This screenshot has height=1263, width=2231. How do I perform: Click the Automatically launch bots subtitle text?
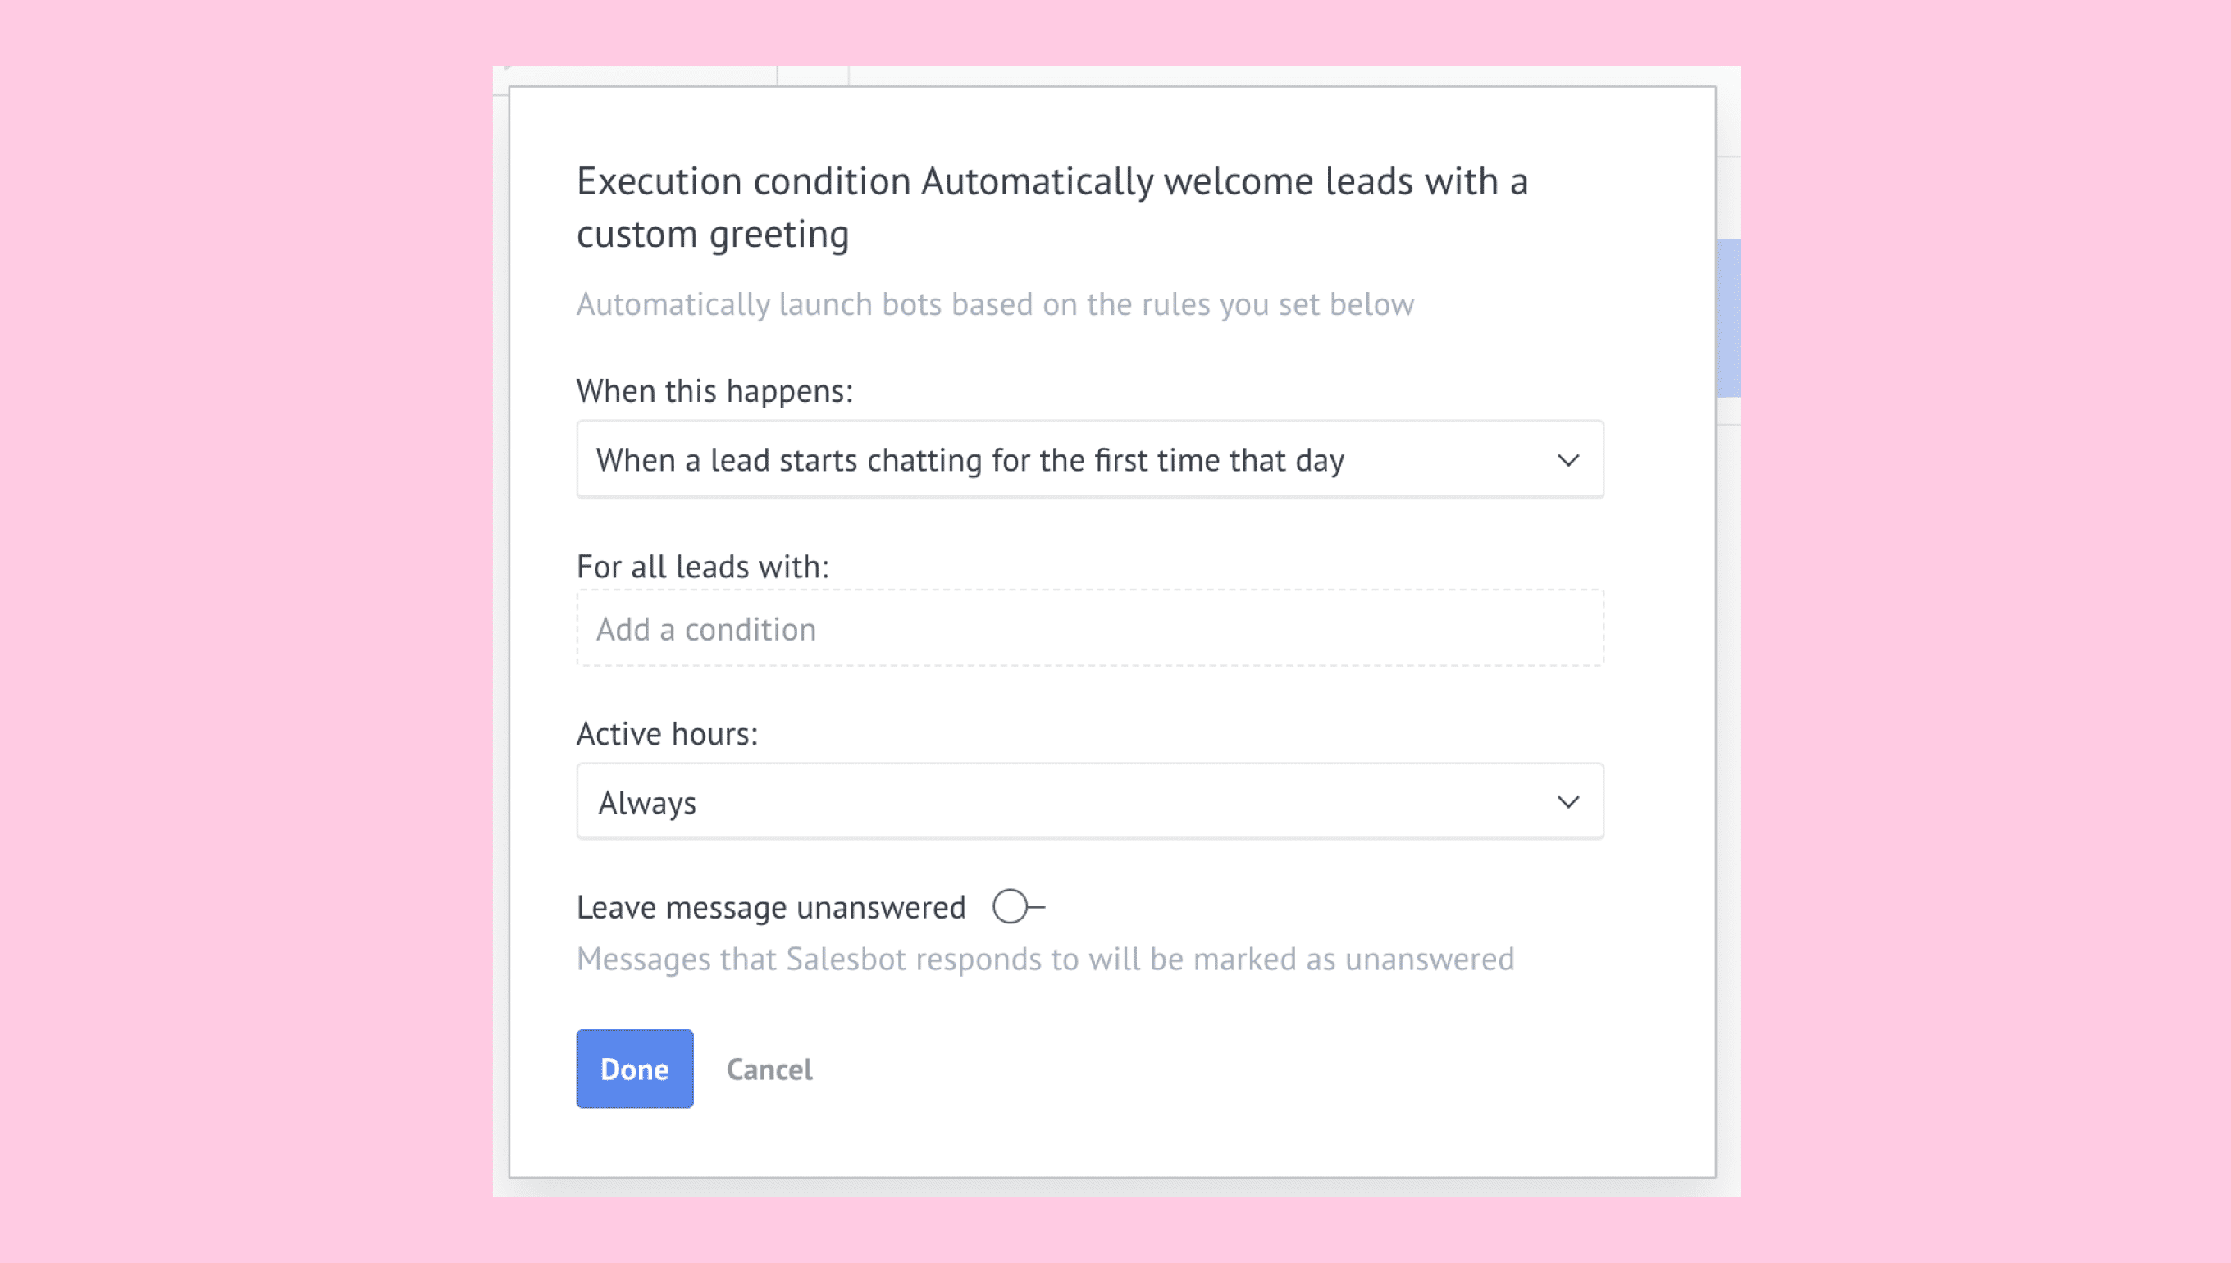click(995, 304)
